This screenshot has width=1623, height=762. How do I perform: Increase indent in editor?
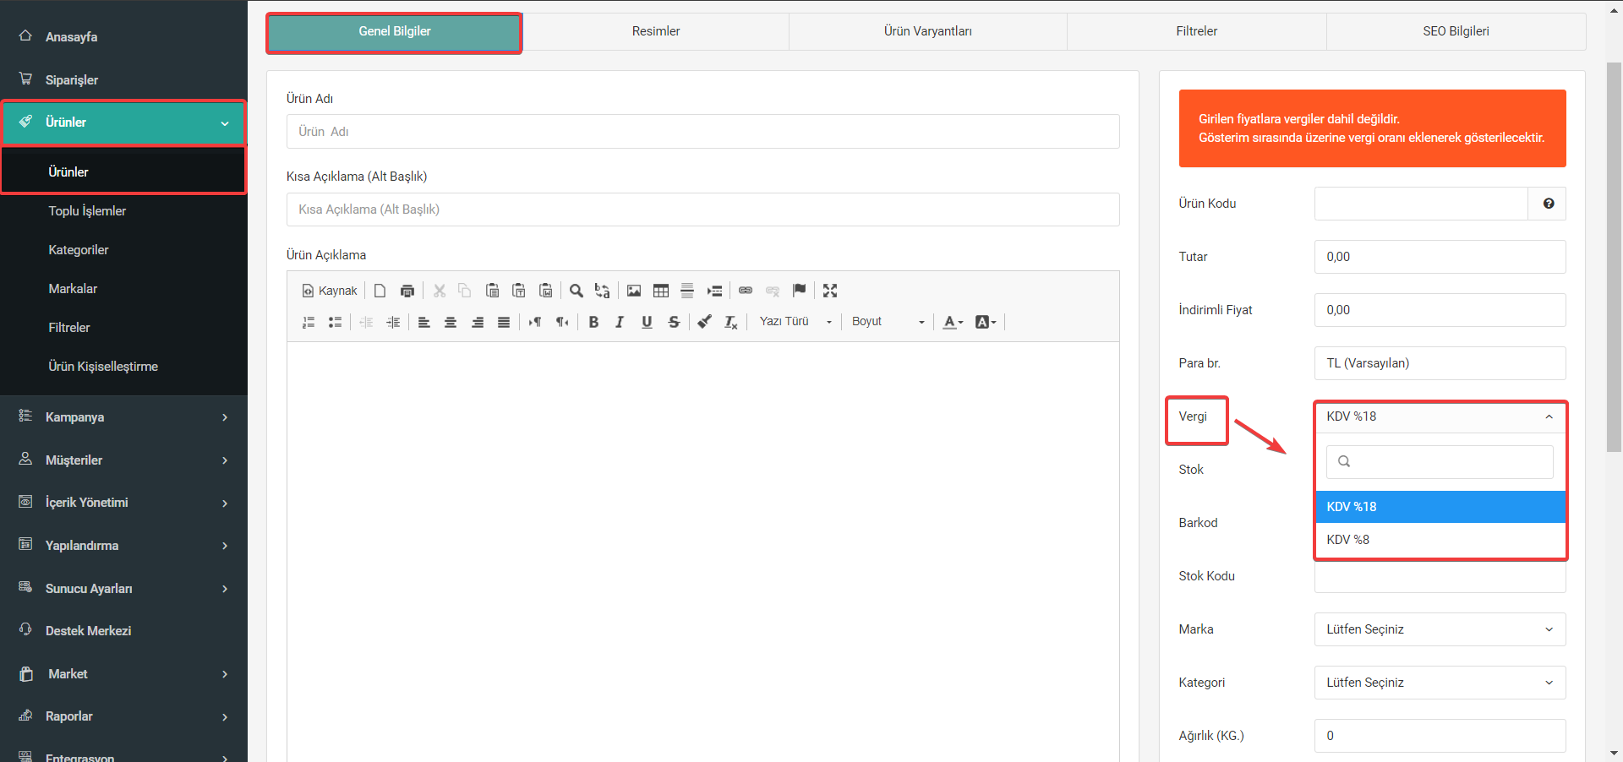coord(393,322)
